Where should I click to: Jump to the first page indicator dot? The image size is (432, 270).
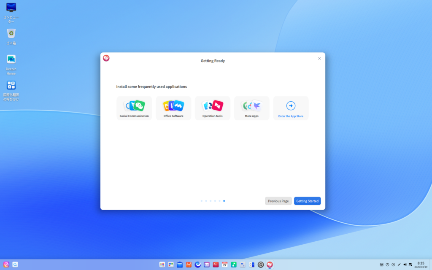(202, 201)
